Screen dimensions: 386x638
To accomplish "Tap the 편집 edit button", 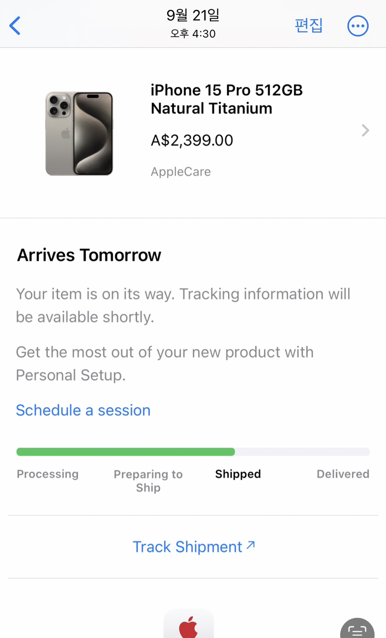I will (x=308, y=26).
